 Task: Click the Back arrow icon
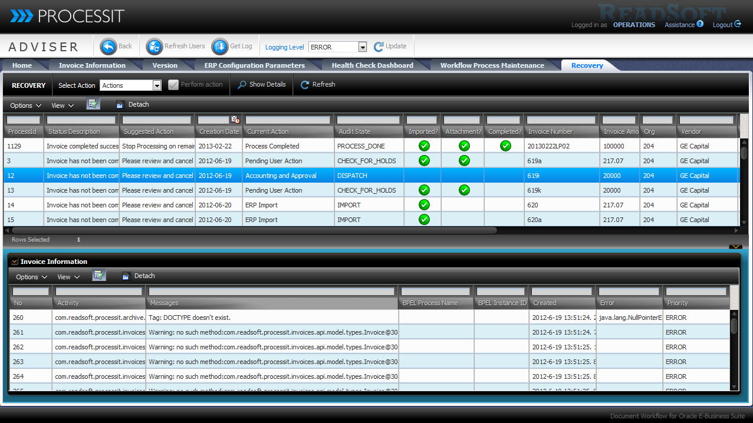click(108, 47)
